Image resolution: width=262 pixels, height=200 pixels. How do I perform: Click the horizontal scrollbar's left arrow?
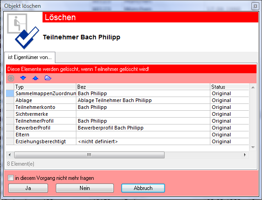pyautogui.click(x=10, y=155)
